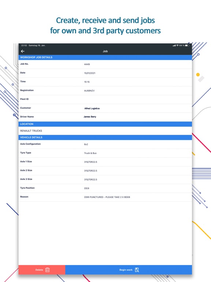Screen dimensions: 211x282
Task: Check the battery indicator in status bar
Action: (x=187, y=46)
